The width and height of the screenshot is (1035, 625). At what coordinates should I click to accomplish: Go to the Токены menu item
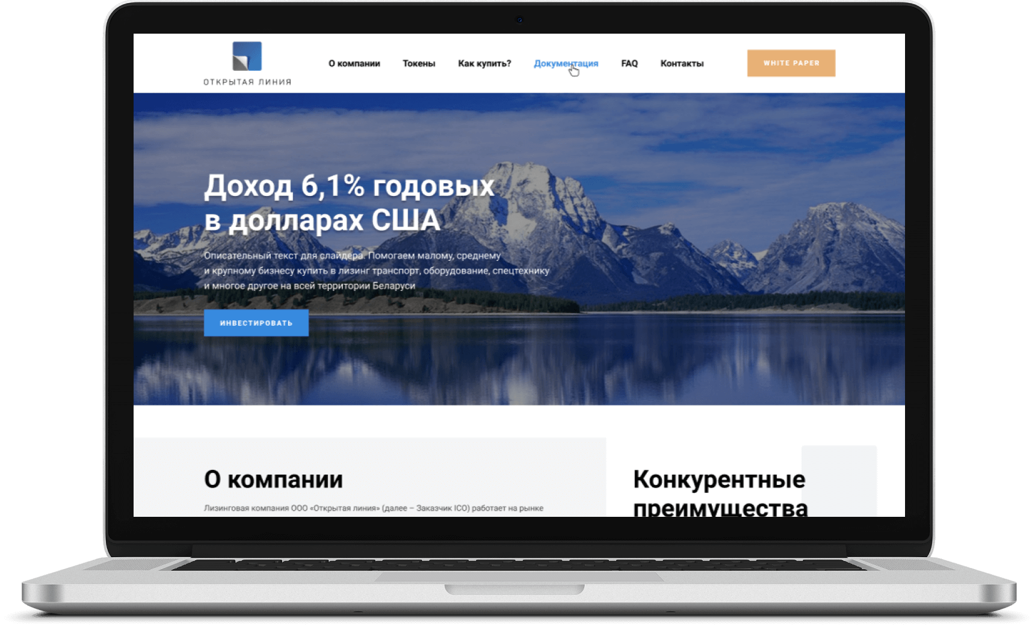[x=419, y=64]
